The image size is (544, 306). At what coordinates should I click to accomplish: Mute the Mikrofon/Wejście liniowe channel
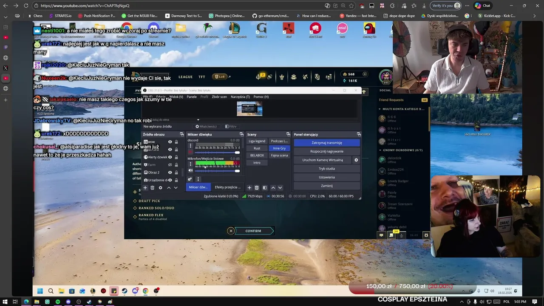pos(190,170)
